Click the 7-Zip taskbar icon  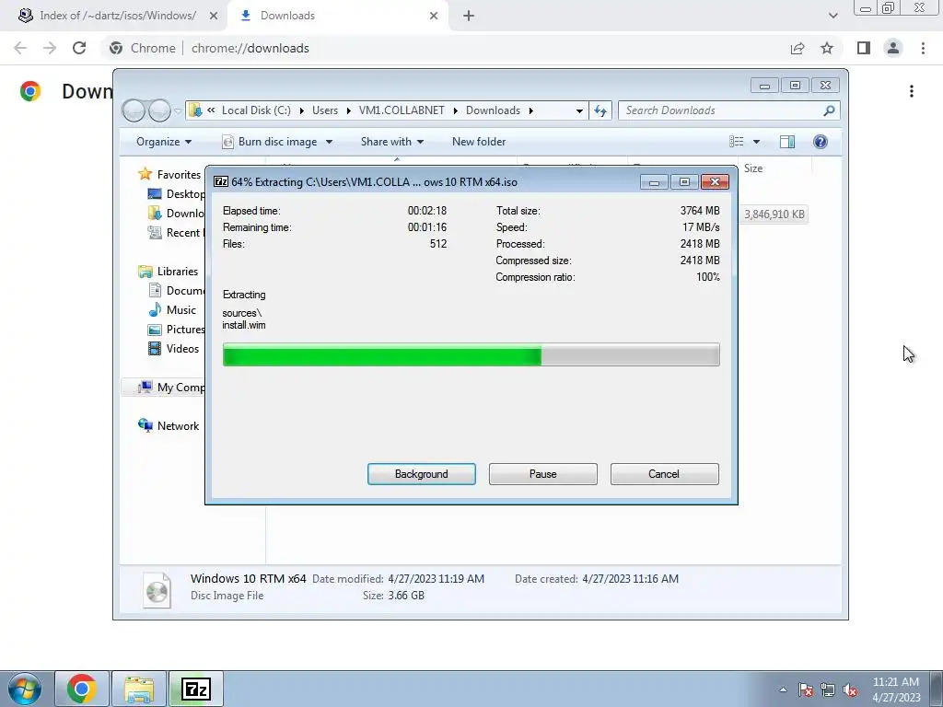point(196,689)
